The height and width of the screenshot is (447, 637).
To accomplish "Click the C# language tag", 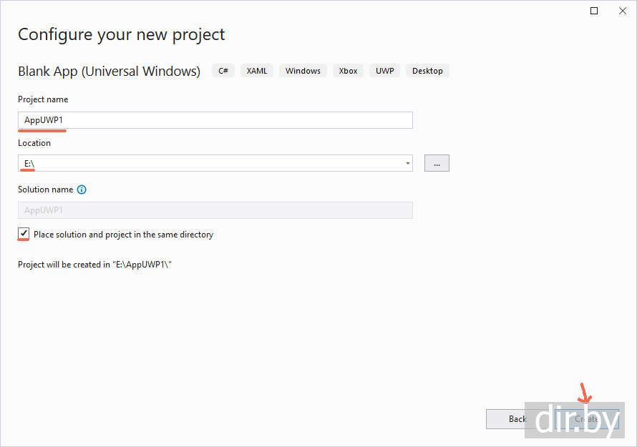I will point(223,71).
